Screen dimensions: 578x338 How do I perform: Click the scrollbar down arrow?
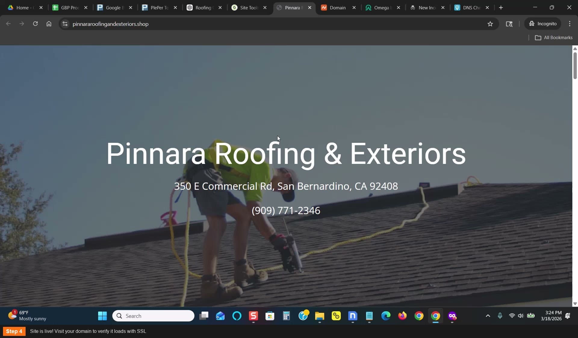[x=575, y=304]
